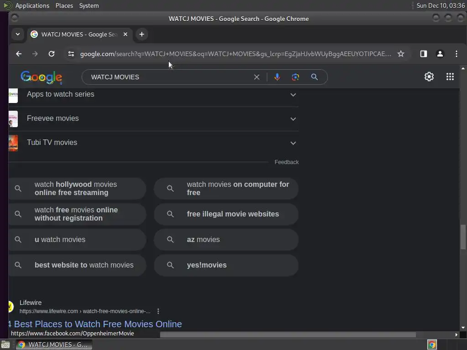Screen dimensions: 467x350
Task: Open the Google apps grid
Action: click(x=450, y=77)
